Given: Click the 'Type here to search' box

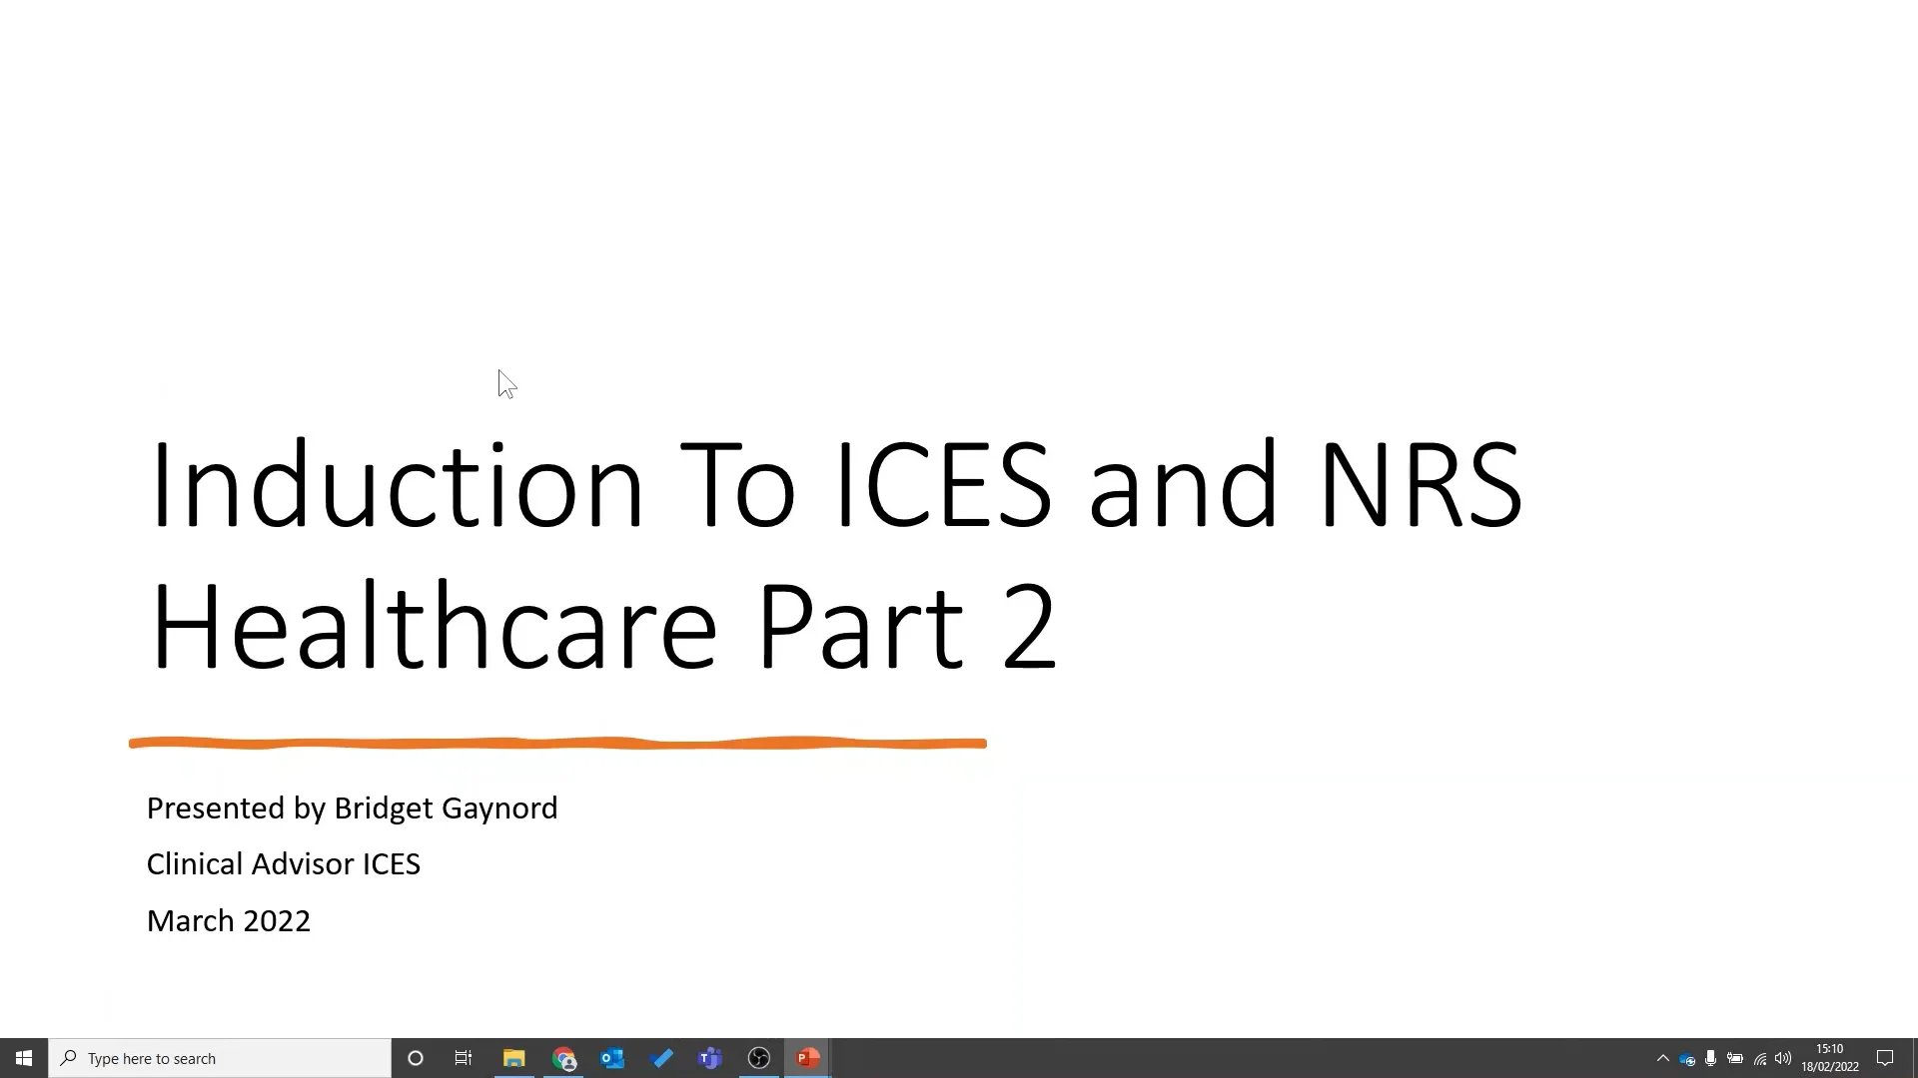Looking at the screenshot, I should pos(220,1058).
